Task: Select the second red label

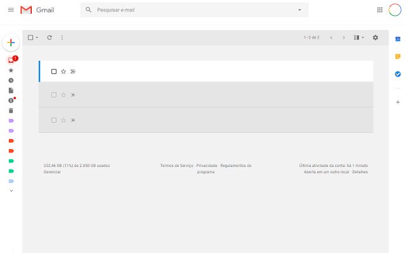Action: click(11, 151)
